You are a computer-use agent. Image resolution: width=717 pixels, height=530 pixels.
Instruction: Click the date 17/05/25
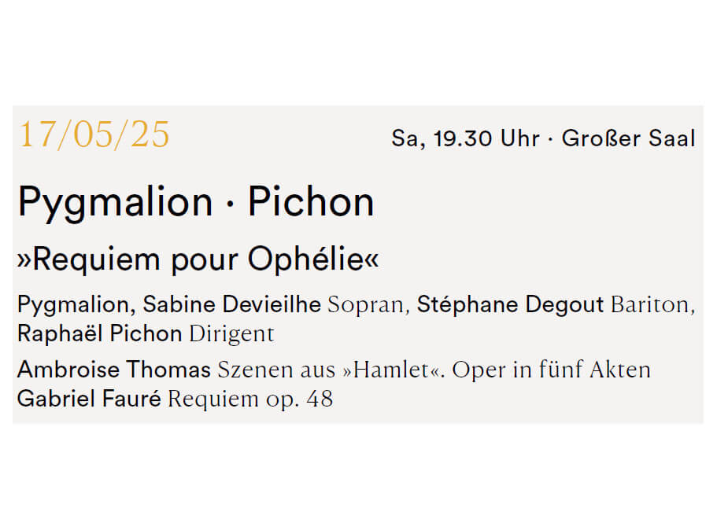(x=94, y=134)
